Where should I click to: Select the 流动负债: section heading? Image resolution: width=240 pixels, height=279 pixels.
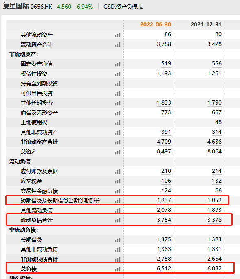(21, 162)
